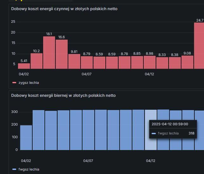Select the red bar labeled 18.1
Image resolution: width=204 pixels, height=174 pixels.
49,53
